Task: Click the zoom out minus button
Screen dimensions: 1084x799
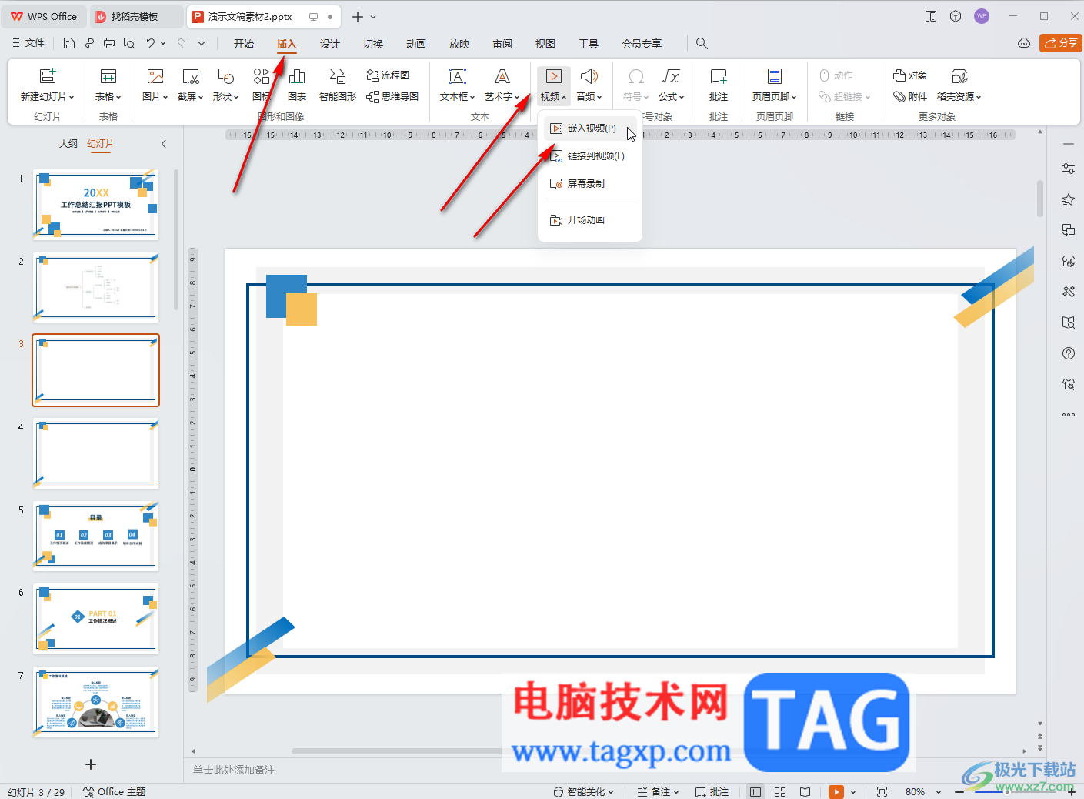Action: (x=959, y=791)
